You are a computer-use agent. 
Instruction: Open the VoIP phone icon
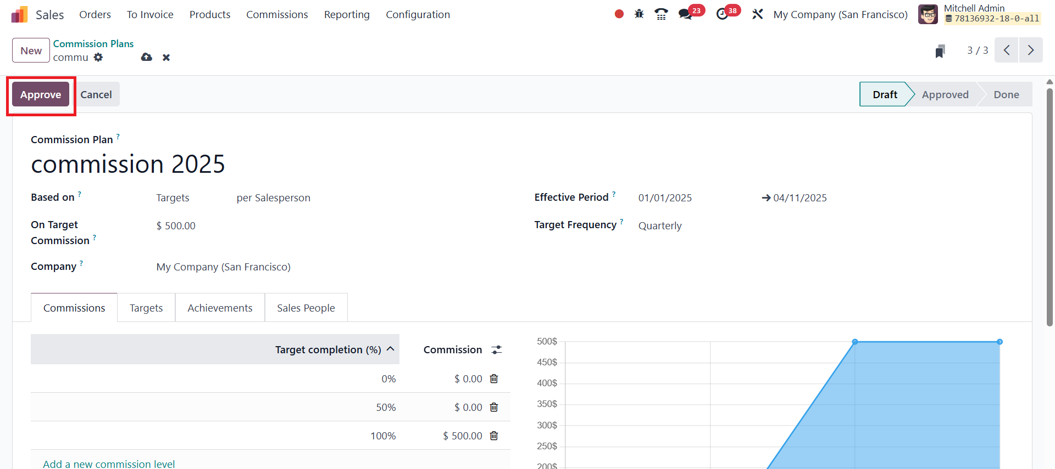pos(662,14)
